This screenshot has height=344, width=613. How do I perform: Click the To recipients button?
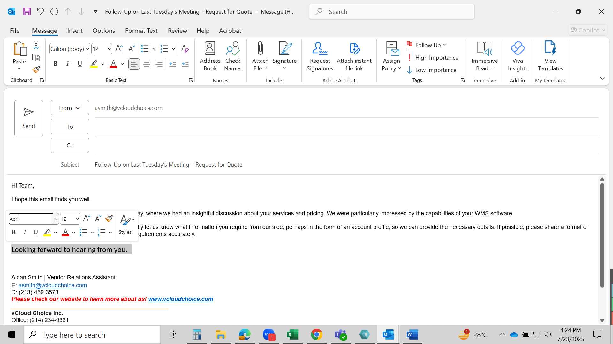pyautogui.click(x=70, y=126)
